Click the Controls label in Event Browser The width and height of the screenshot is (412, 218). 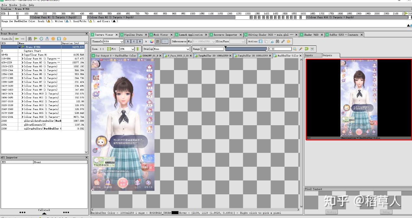7,39
